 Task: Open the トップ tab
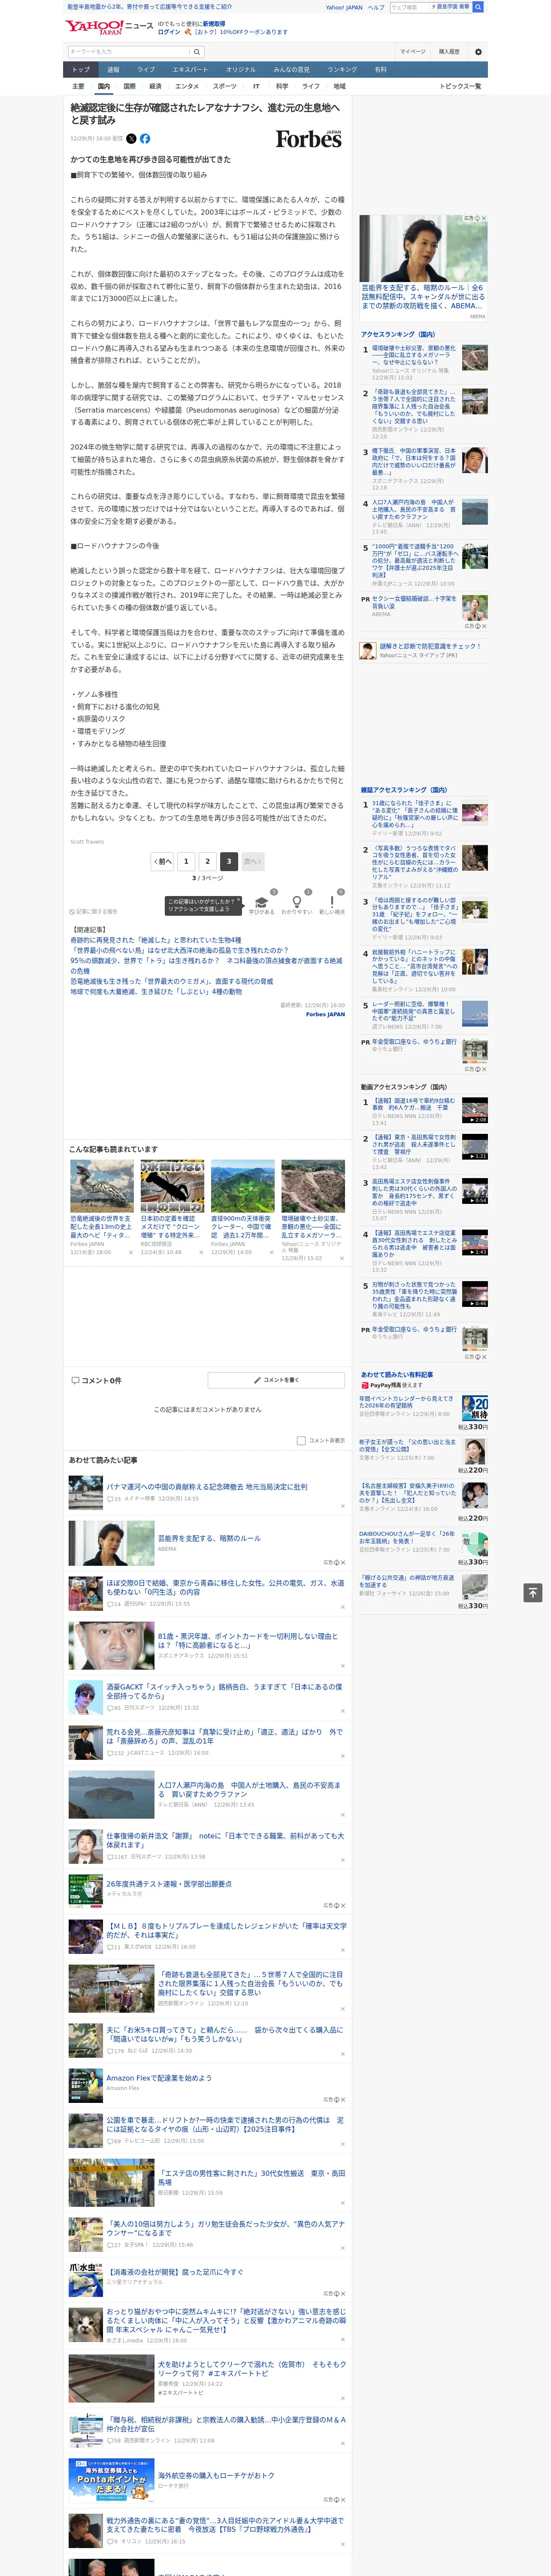point(81,70)
